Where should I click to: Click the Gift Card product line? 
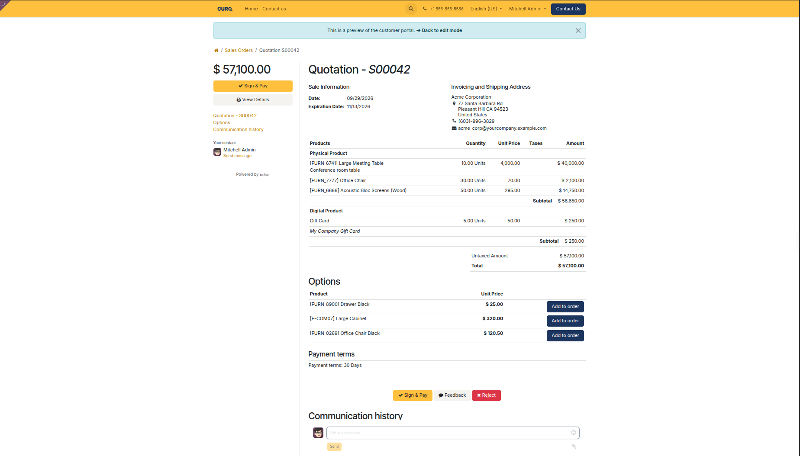(x=447, y=221)
